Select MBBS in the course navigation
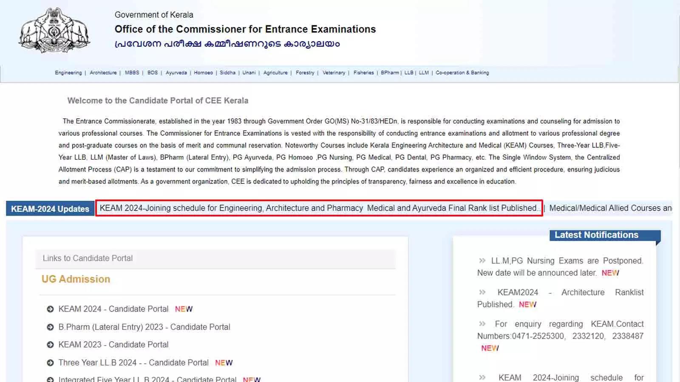This screenshot has height=382, width=680. (x=132, y=73)
